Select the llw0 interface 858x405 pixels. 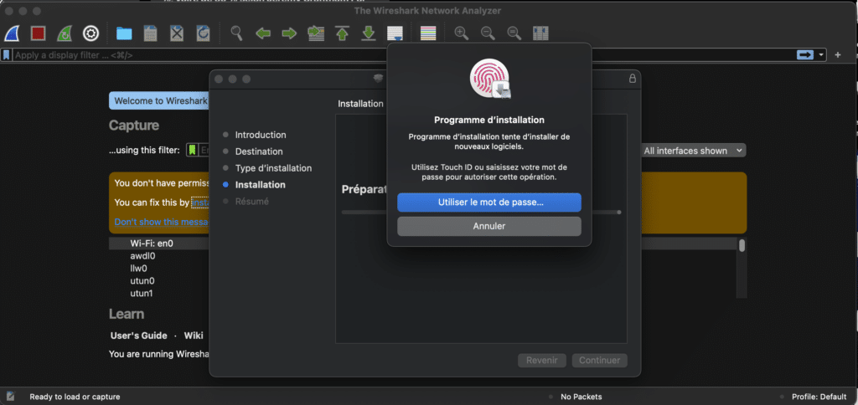[x=138, y=269]
